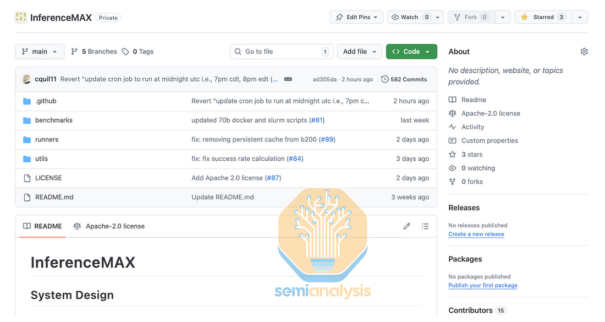Click the utils folder icon
The width and height of the screenshot is (605, 322).
click(26, 159)
